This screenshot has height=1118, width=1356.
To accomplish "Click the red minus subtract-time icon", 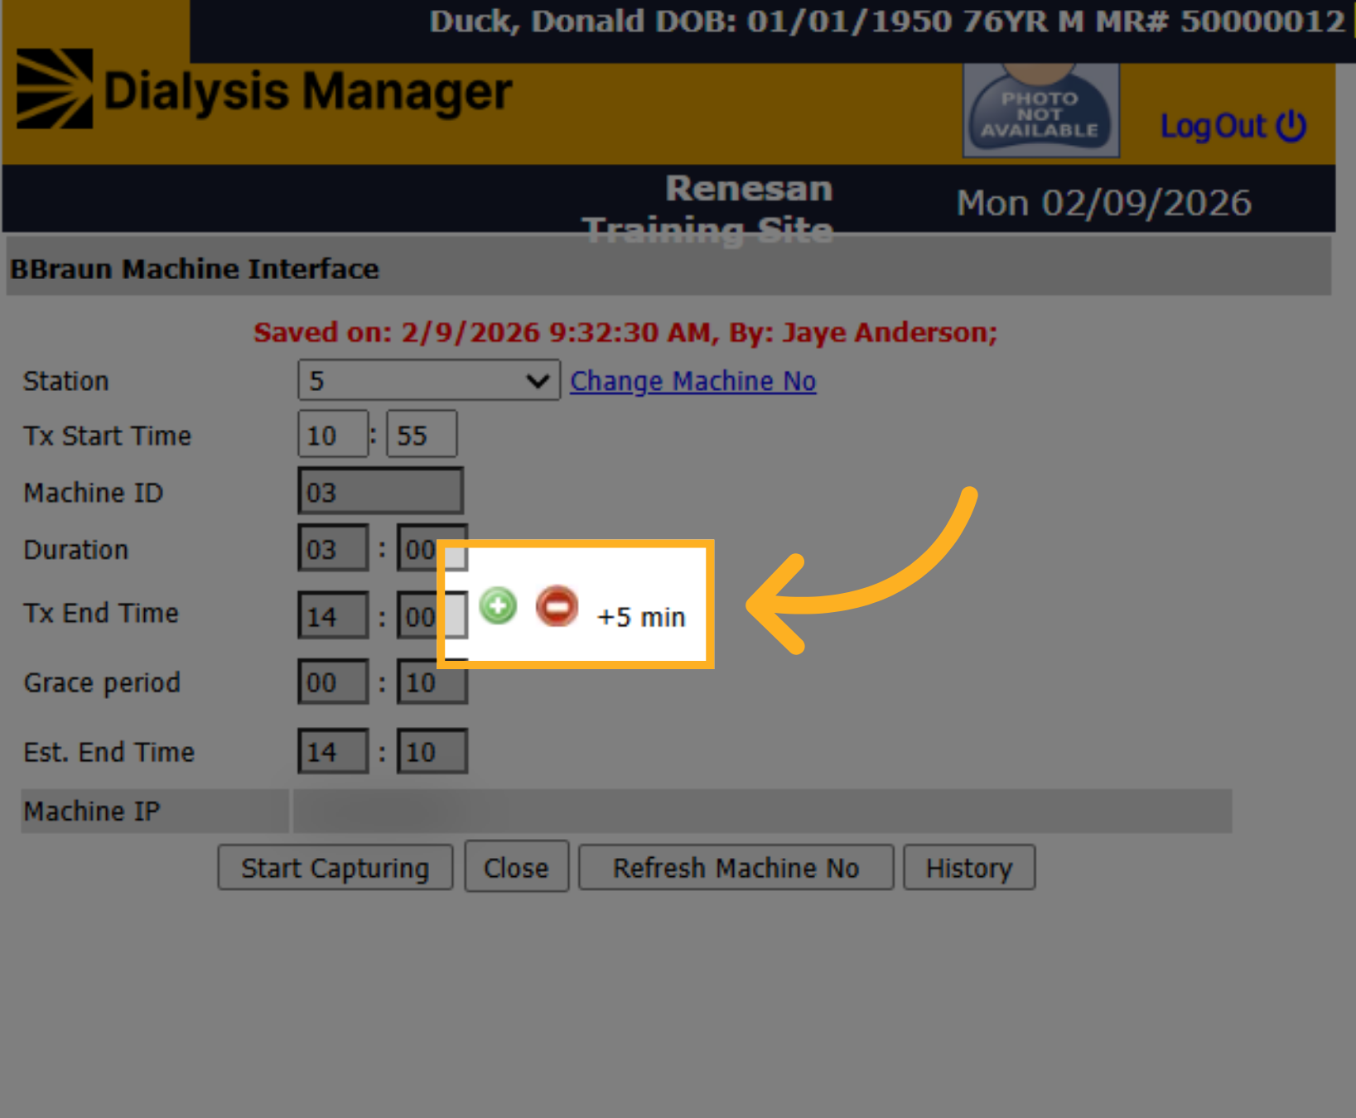I will (x=557, y=606).
